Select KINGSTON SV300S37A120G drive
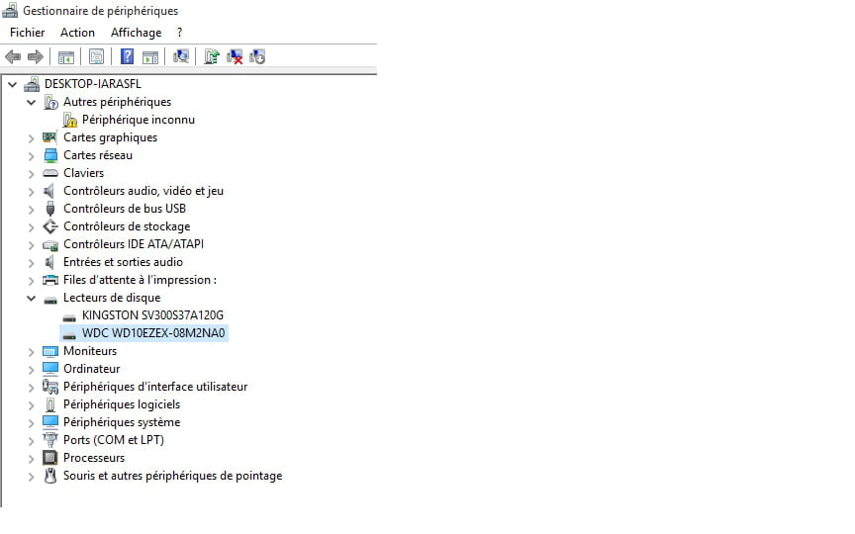Image resolution: width=855 pixels, height=534 pixels. (152, 315)
